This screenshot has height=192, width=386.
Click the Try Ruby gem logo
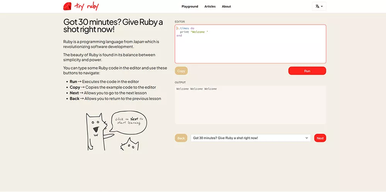pos(67,7)
